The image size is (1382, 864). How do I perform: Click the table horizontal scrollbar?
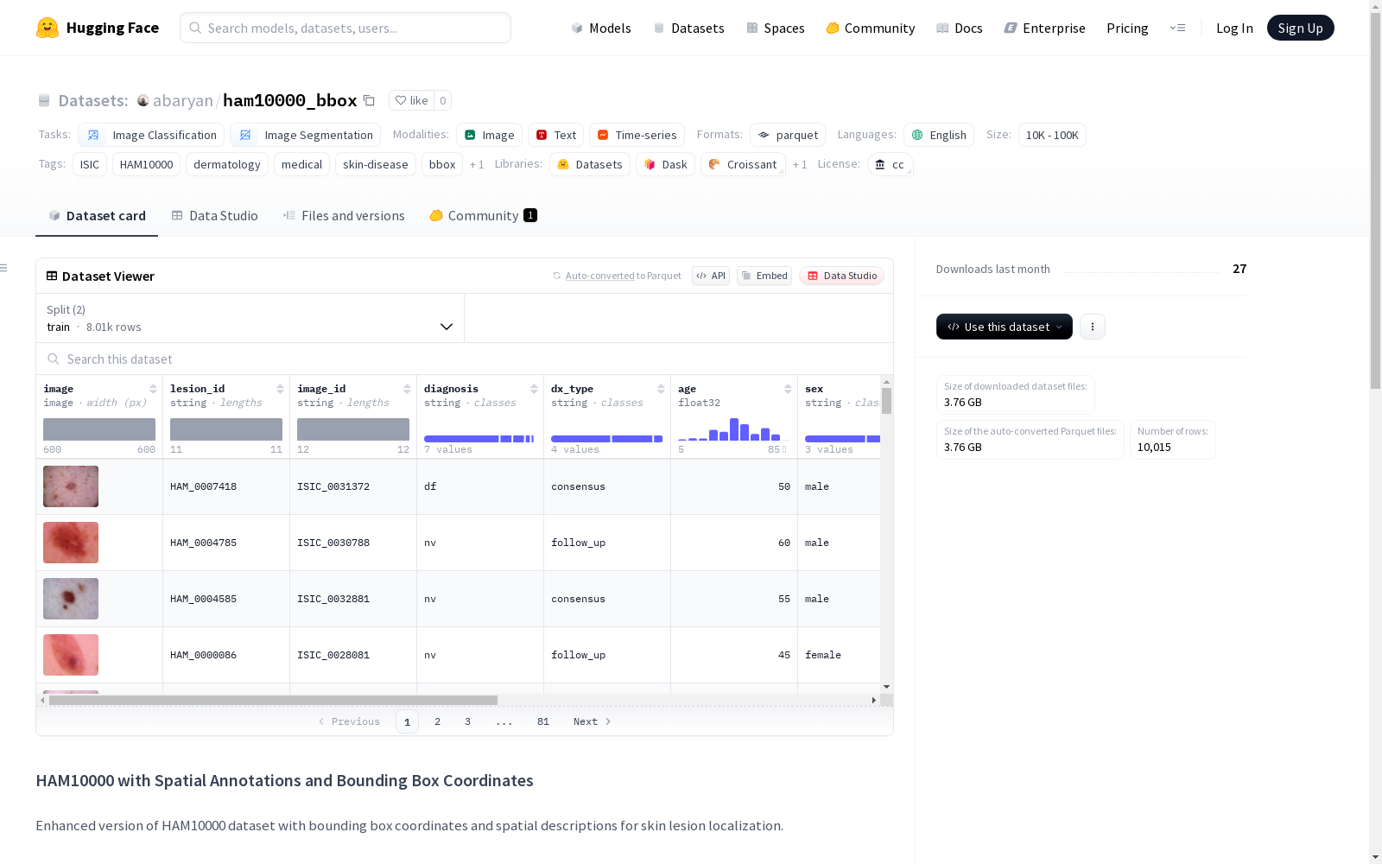273,700
